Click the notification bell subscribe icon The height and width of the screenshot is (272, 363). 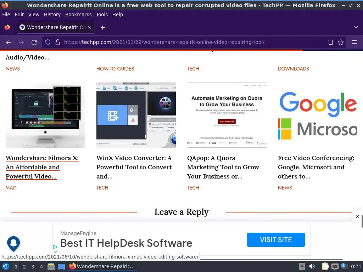[x=13, y=243]
